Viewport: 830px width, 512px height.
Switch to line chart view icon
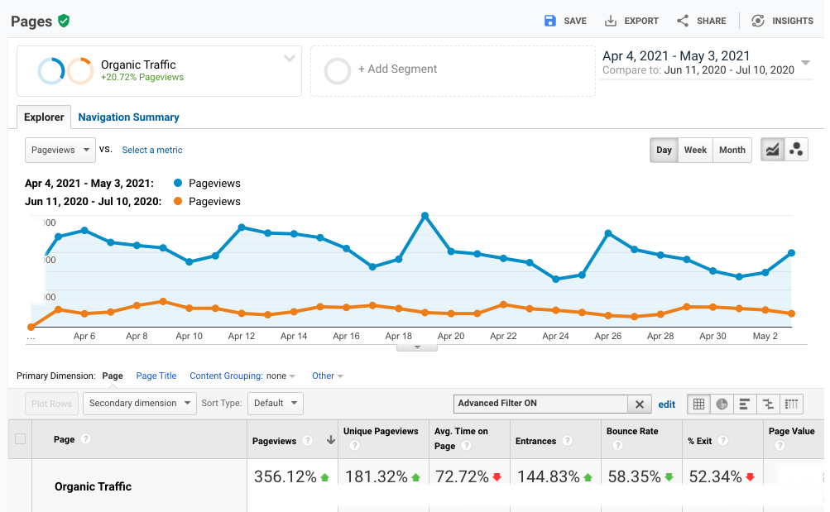click(x=772, y=150)
